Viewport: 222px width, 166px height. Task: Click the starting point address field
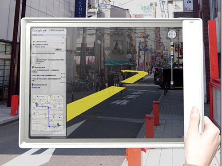(48, 42)
